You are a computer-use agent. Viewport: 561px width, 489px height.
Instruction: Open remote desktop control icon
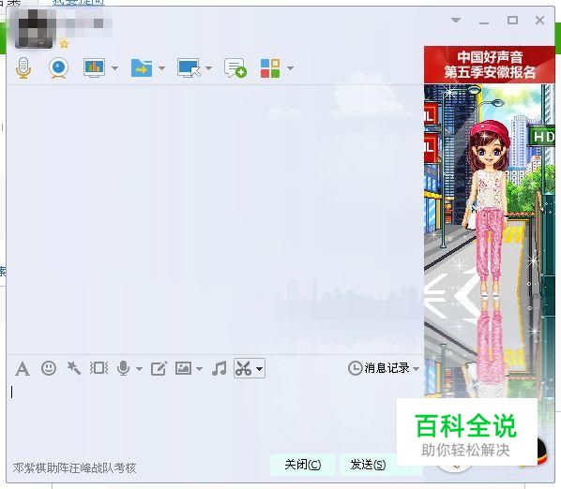click(189, 67)
